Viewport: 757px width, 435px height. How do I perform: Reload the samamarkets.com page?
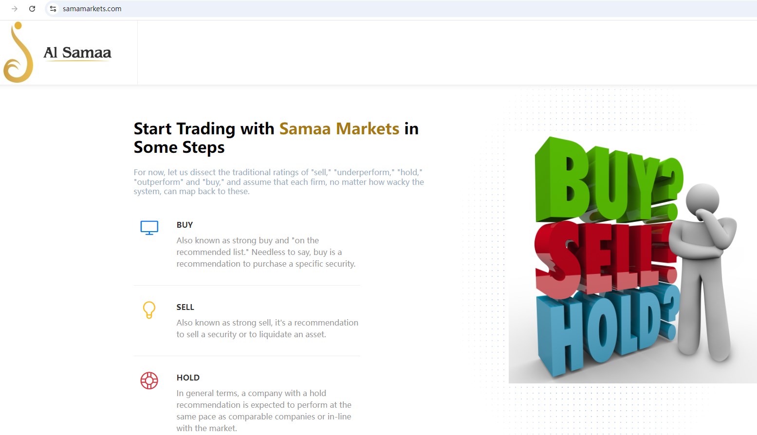[32, 9]
